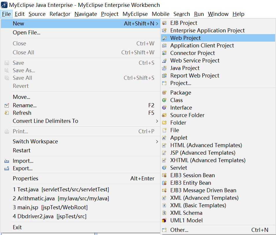
Task: Choose Restart from the File menu
Action: [80, 151]
